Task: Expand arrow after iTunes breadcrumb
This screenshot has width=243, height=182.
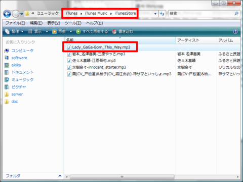Action: click(x=81, y=14)
